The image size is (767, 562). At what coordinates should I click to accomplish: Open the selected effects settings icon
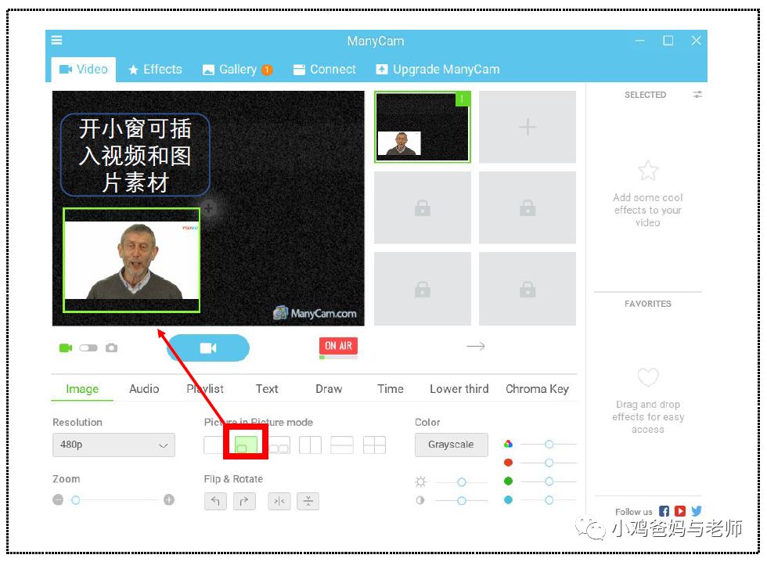click(697, 95)
